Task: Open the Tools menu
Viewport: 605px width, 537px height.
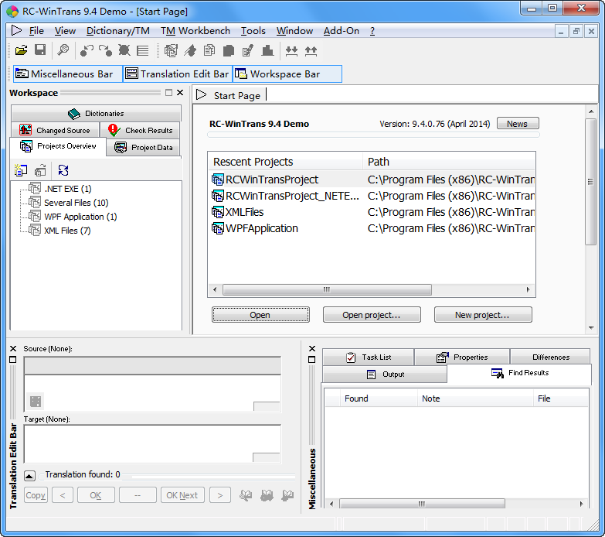Action: [x=253, y=31]
